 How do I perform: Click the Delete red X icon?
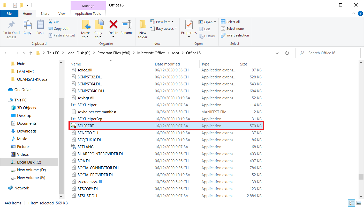(x=113, y=25)
